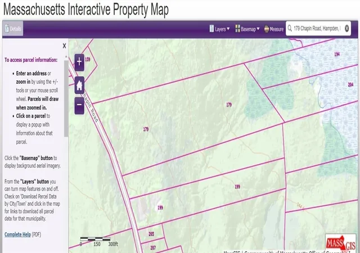360x253 pixels.
Task: Select parcel 194 label at top right
Action: [x=337, y=54]
